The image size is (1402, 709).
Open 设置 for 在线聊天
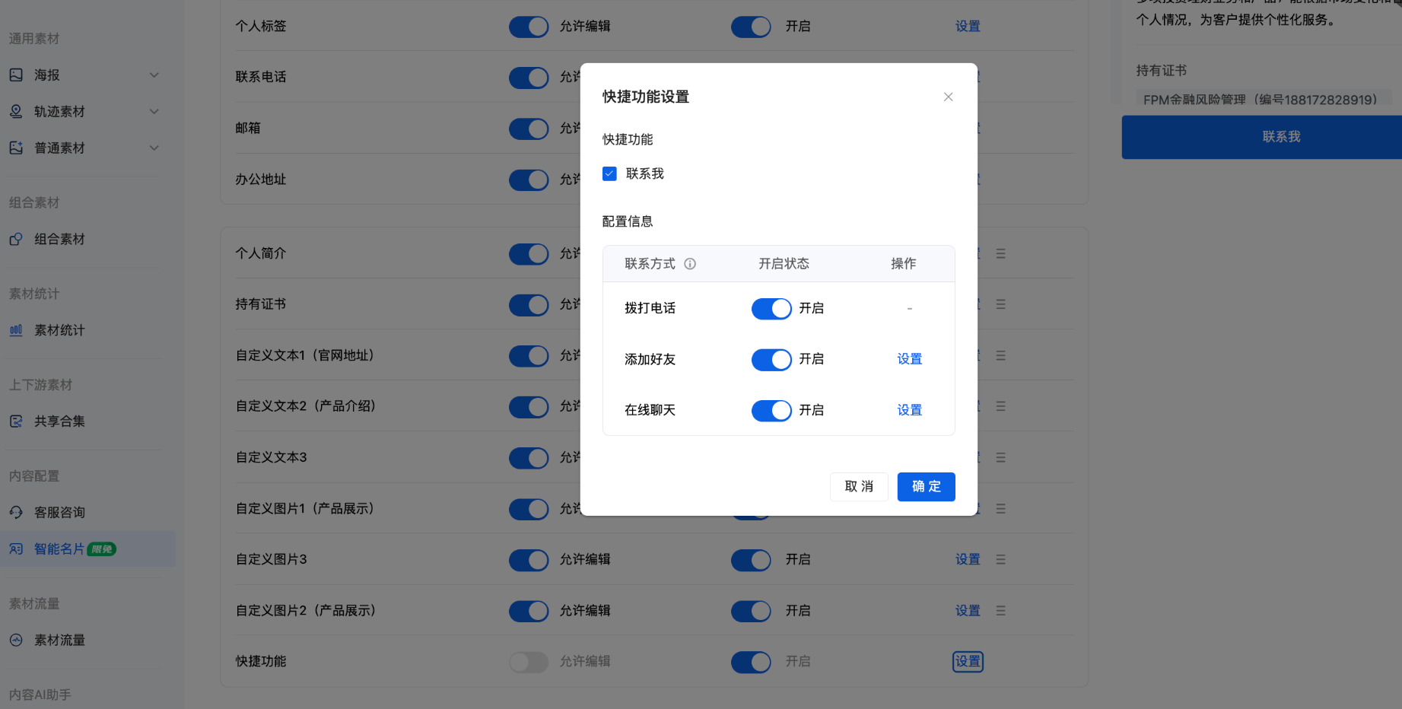pos(909,410)
